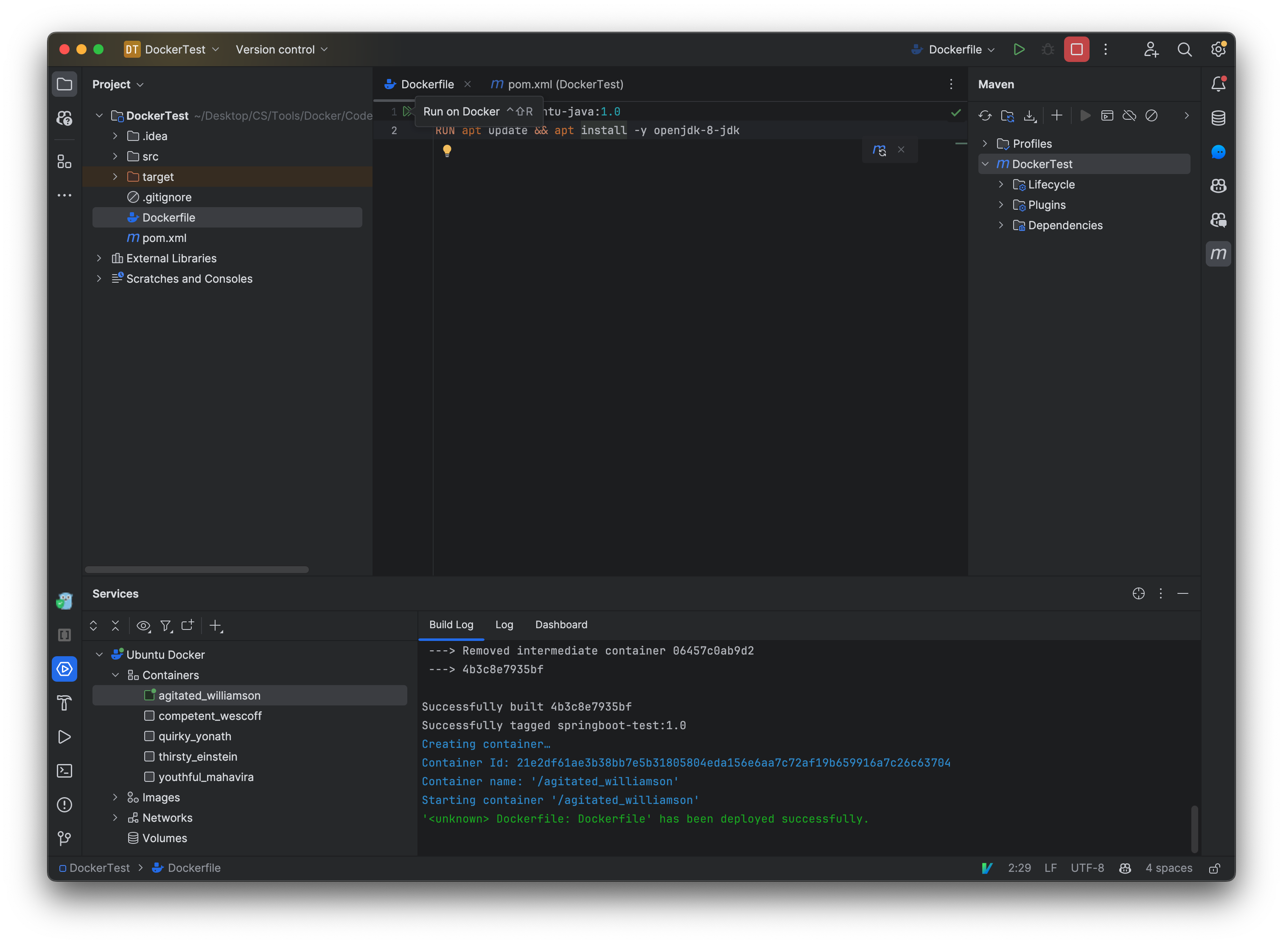This screenshot has height=944, width=1283.
Task: Open IDE settings gear icon
Action: [1218, 50]
